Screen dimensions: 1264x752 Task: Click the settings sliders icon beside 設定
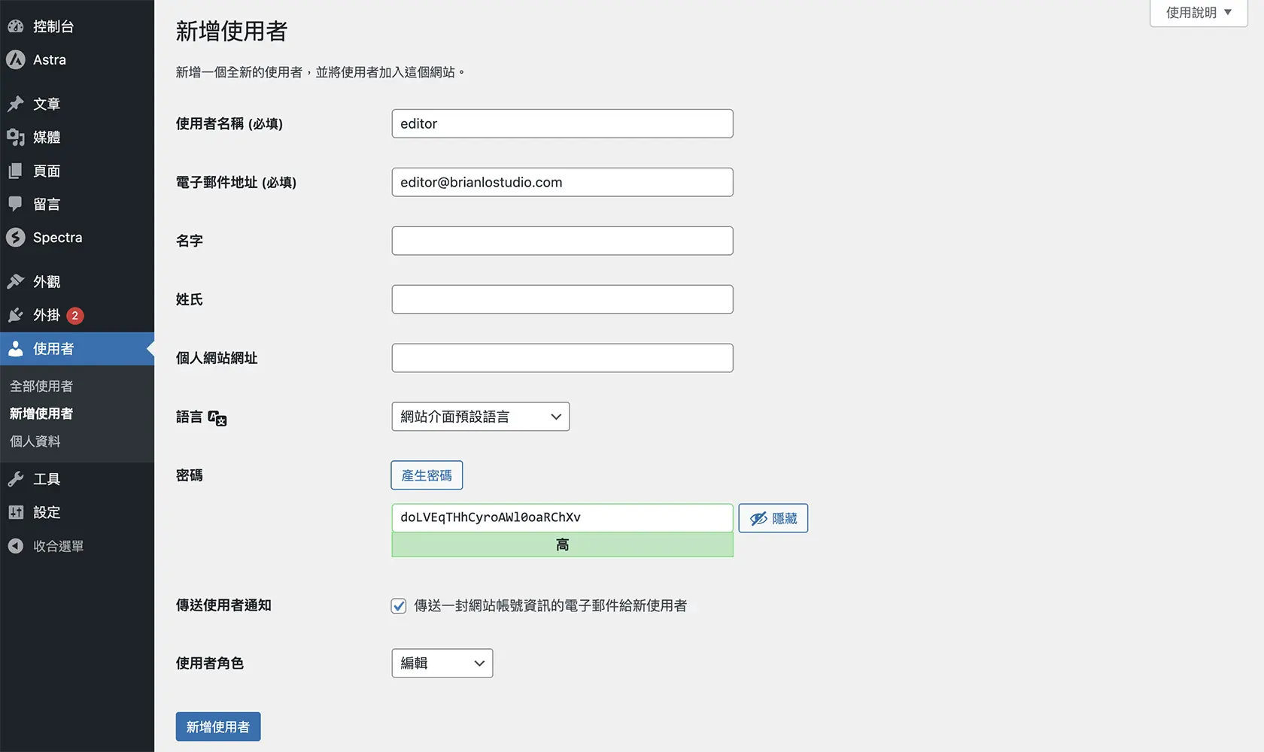click(x=16, y=512)
